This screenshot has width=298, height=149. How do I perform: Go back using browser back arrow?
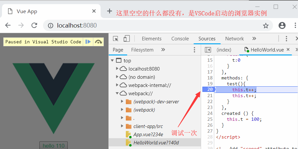(x=8, y=25)
